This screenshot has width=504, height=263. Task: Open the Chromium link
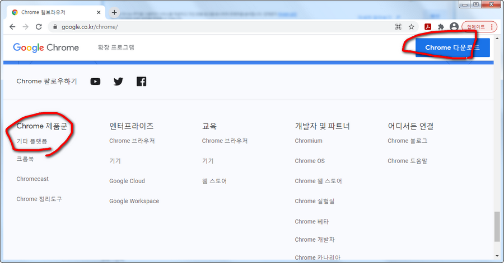(309, 141)
